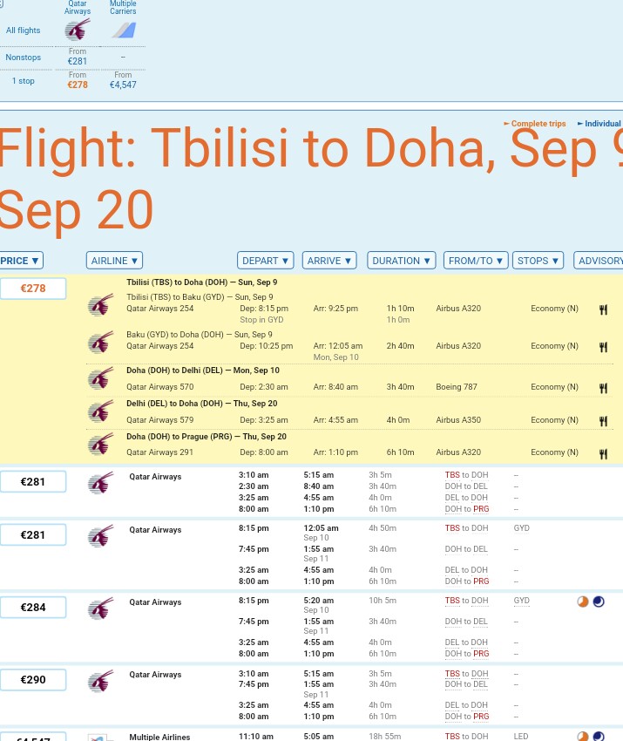Click the 1 stop €4,547 Multiple Carriers price
Viewport: 623px width, 741px height.
[x=123, y=85]
